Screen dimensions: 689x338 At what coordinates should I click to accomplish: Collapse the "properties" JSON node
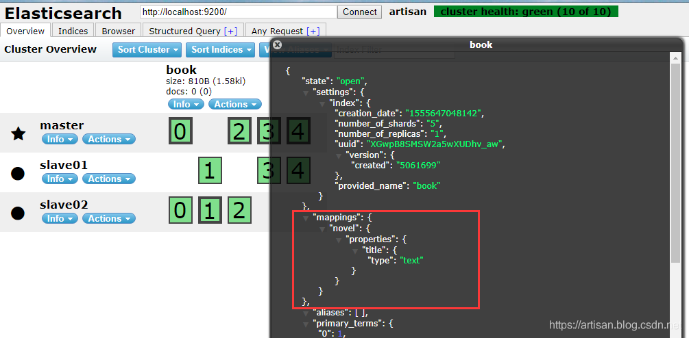339,239
